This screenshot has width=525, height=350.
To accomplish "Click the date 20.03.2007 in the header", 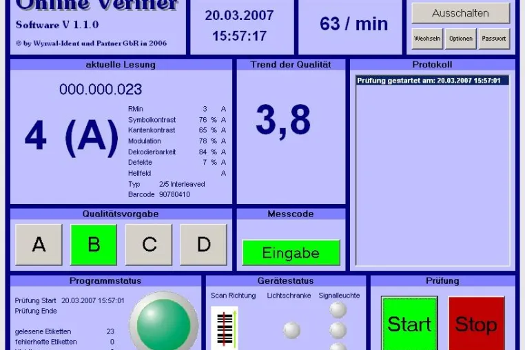I will 239,15.
